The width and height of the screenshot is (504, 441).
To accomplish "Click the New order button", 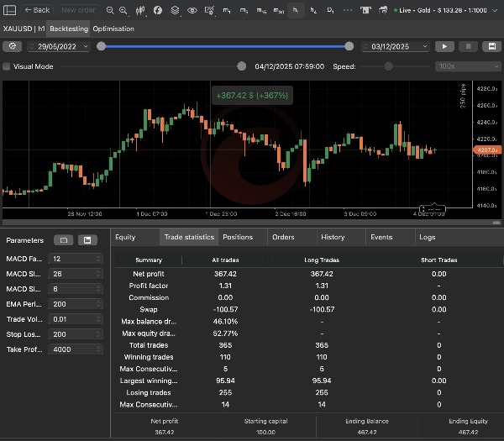I will click(x=78, y=10).
